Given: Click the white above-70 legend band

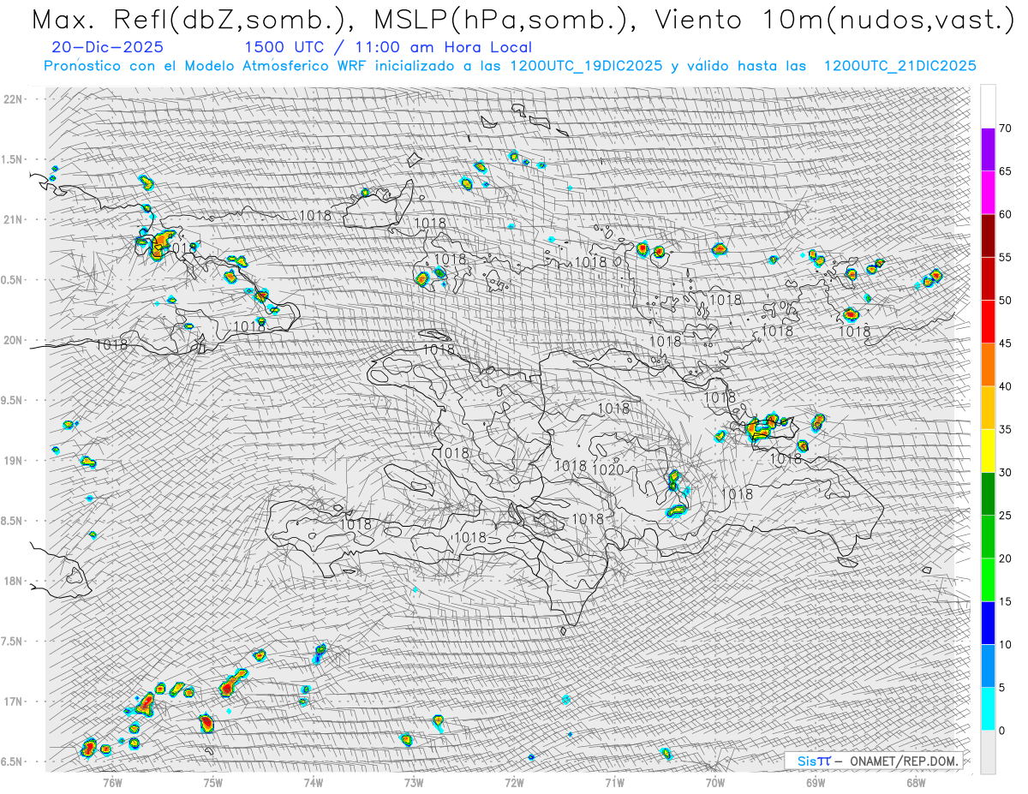Looking at the screenshot, I should [x=988, y=106].
